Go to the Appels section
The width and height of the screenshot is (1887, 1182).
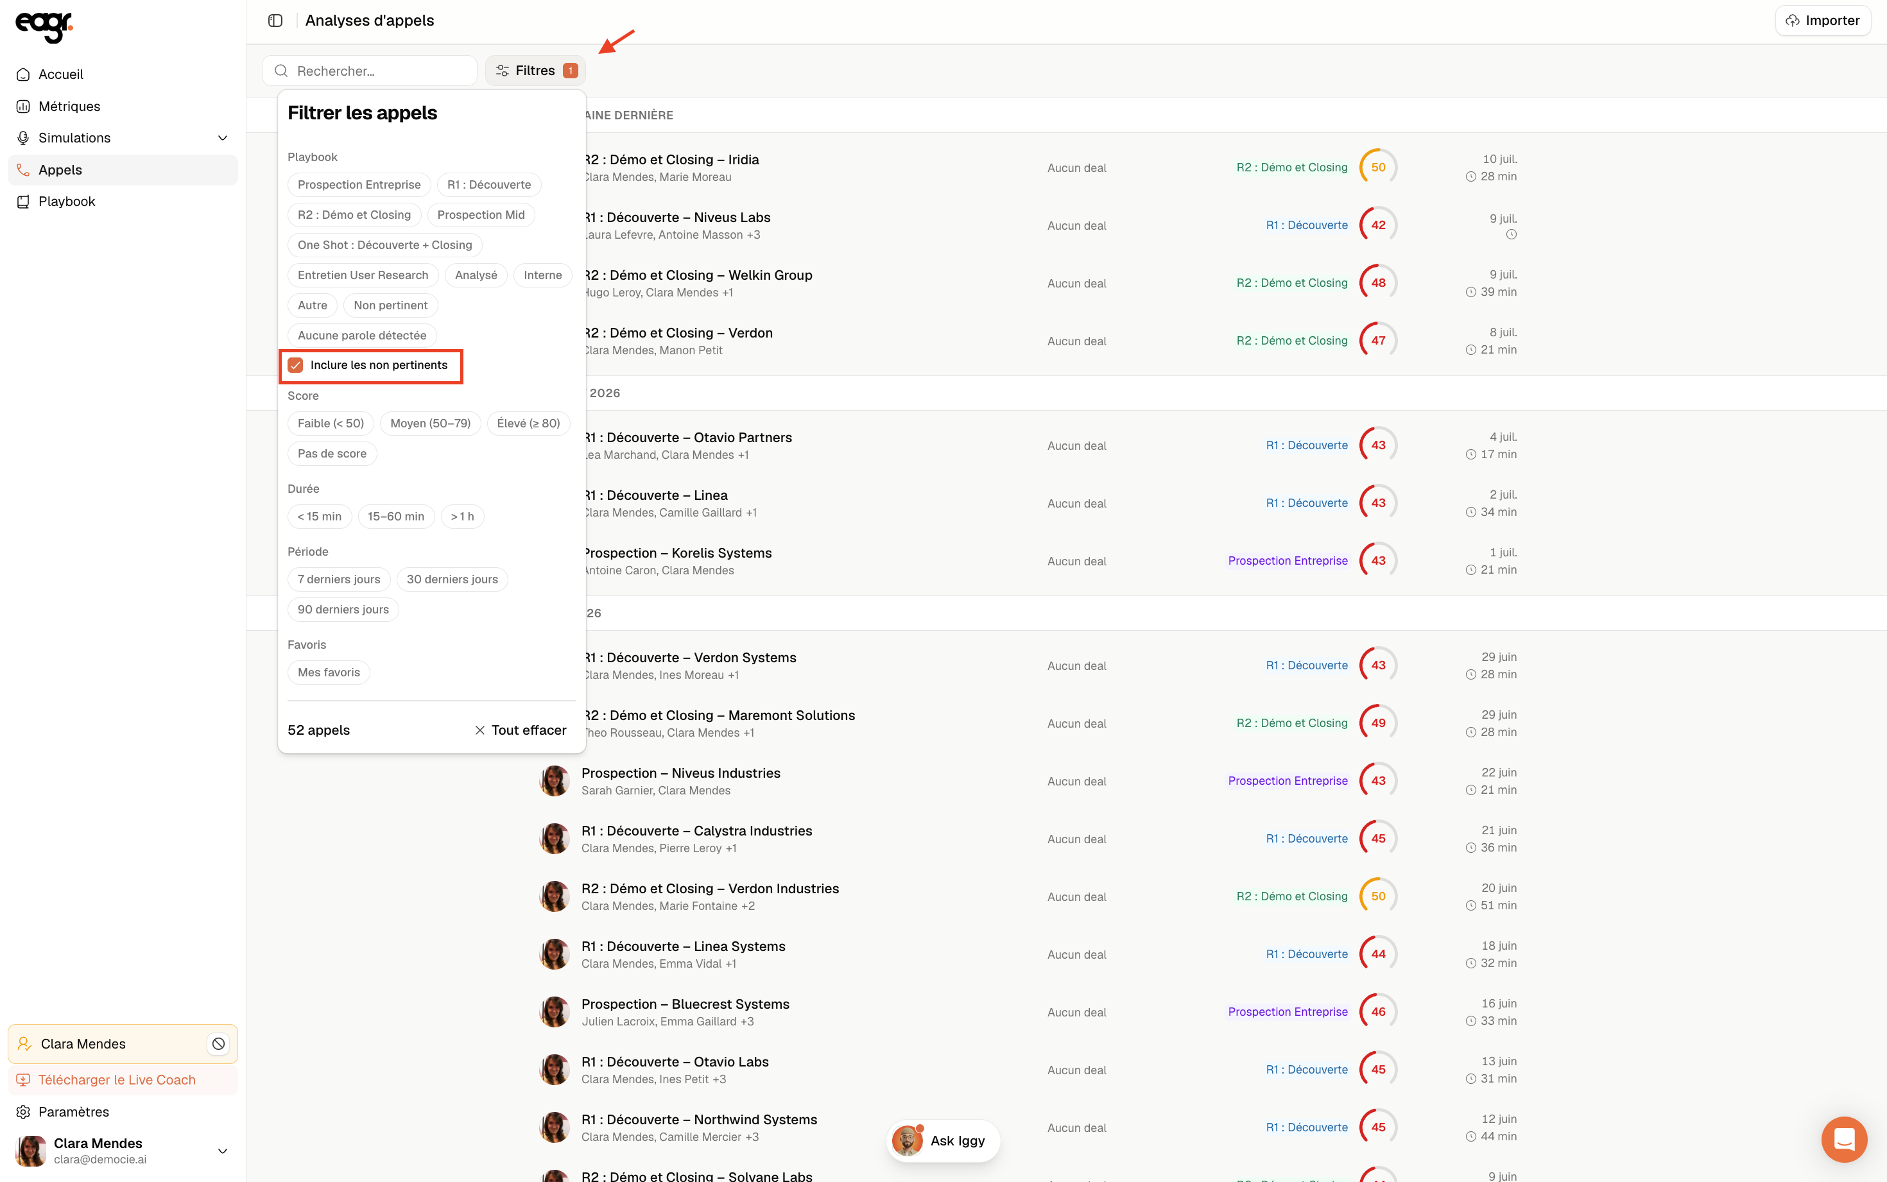pyautogui.click(x=123, y=169)
